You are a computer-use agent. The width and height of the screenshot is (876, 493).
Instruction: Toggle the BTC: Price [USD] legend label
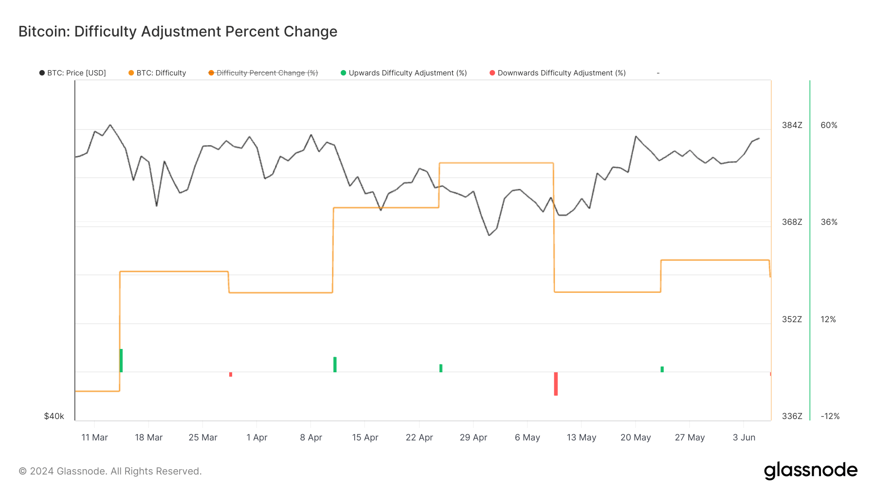point(76,73)
